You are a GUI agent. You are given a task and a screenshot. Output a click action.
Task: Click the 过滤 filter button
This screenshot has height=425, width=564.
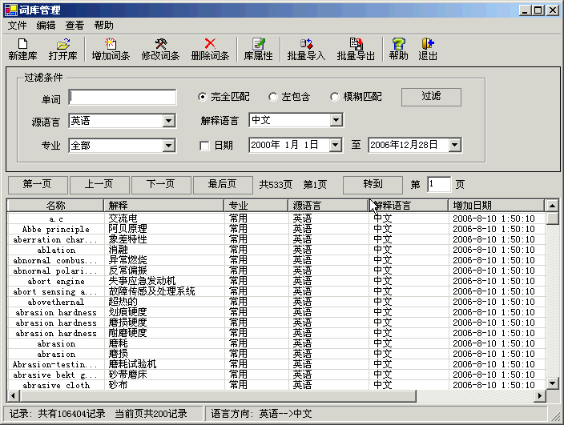pyautogui.click(x=431, y=97)
